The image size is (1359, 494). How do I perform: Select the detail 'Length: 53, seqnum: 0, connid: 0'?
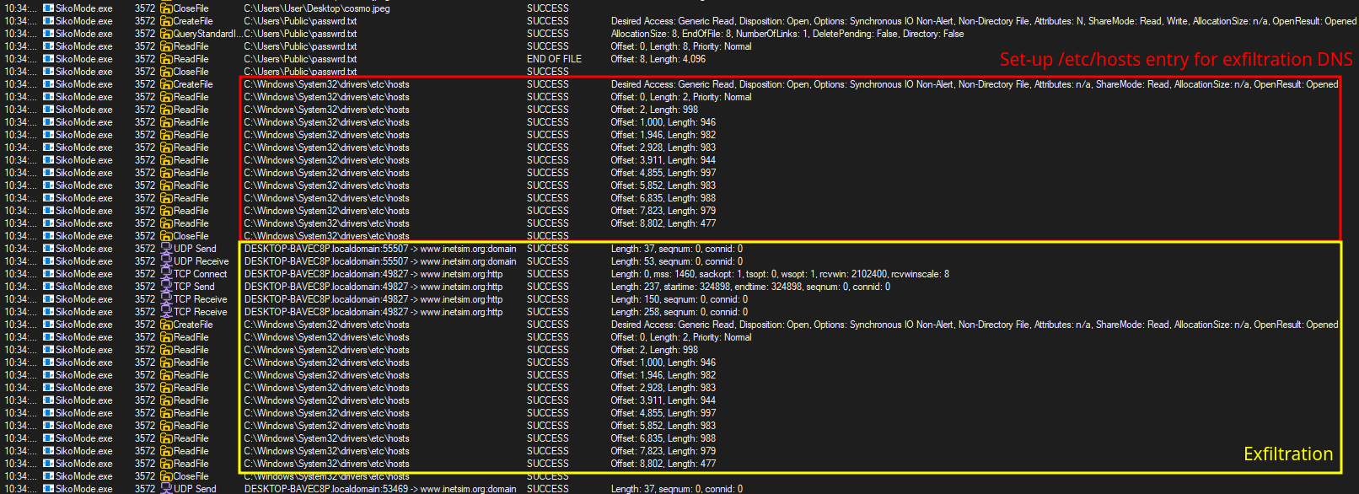tap(677, 261)
